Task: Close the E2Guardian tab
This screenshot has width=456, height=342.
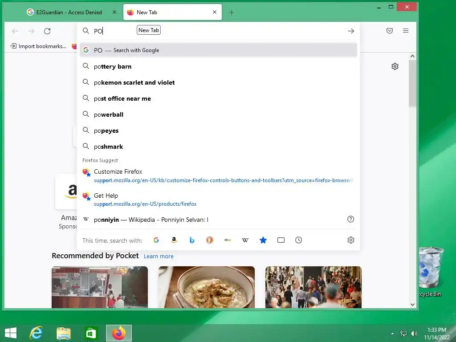Action: click(114, 12)
